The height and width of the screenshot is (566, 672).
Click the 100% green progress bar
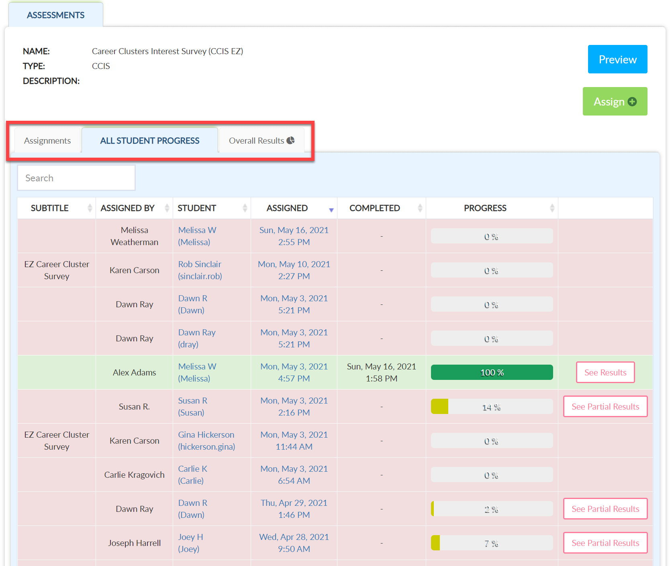tap(492, 372)
